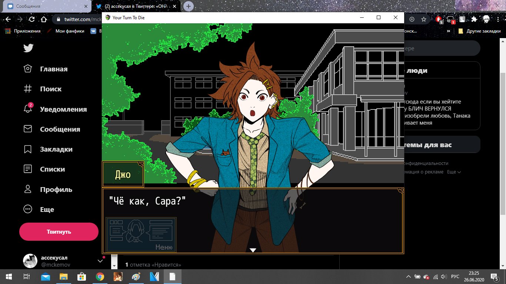Switch the РУС input language indicator
Viewport: 506px width, 284px height.
(x=455, y=277)
